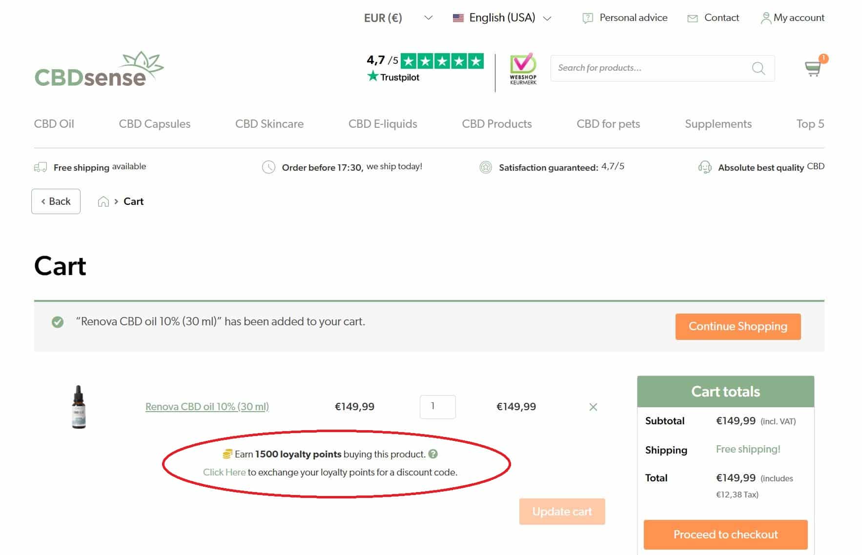This screenshot has height=555, width=862.
Task: Click the Back button
Action: (x=56, y=201)
